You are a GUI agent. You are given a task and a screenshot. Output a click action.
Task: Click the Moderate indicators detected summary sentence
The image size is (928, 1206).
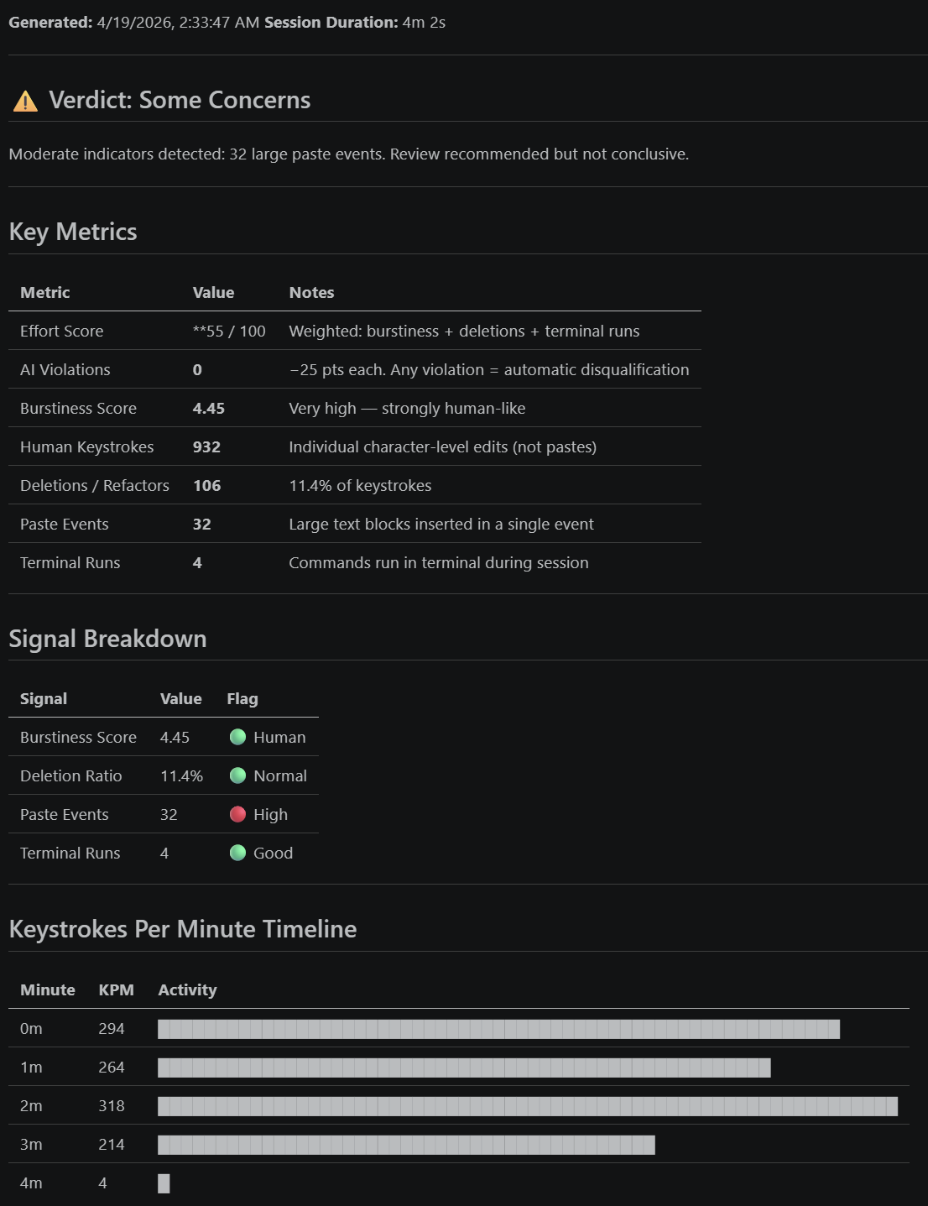(x=349, y=154)
